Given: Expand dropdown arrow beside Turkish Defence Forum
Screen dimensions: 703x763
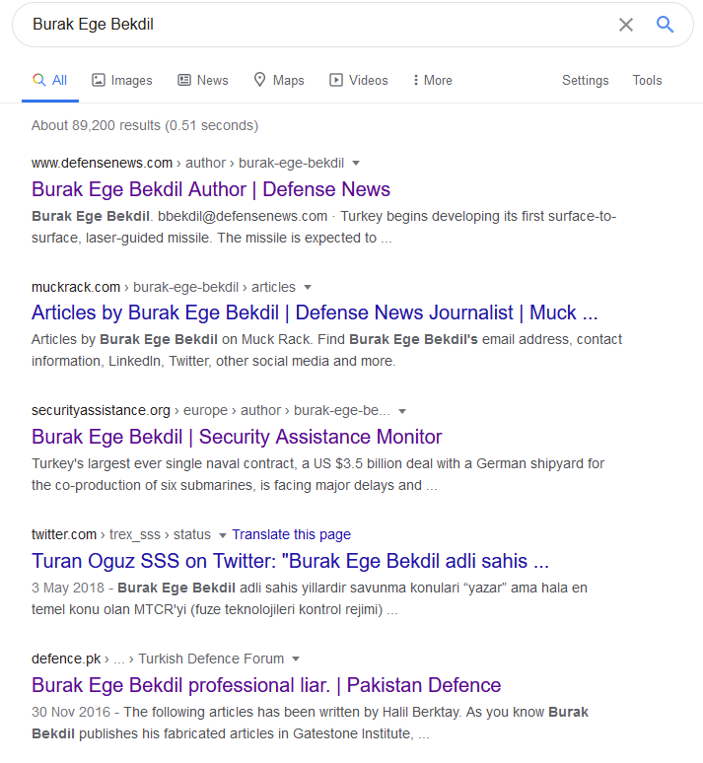Looking at the screenshot, I should tap(296, 659).
